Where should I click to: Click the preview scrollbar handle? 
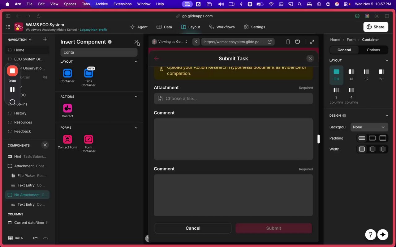point(319,139)
